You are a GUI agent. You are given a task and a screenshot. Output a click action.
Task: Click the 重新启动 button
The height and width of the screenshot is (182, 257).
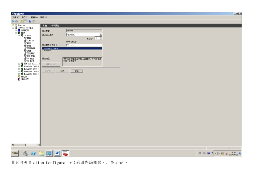coord(51,64)
